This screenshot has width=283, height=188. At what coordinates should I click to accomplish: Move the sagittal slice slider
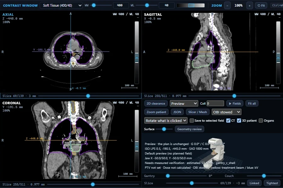pos(234,96)
